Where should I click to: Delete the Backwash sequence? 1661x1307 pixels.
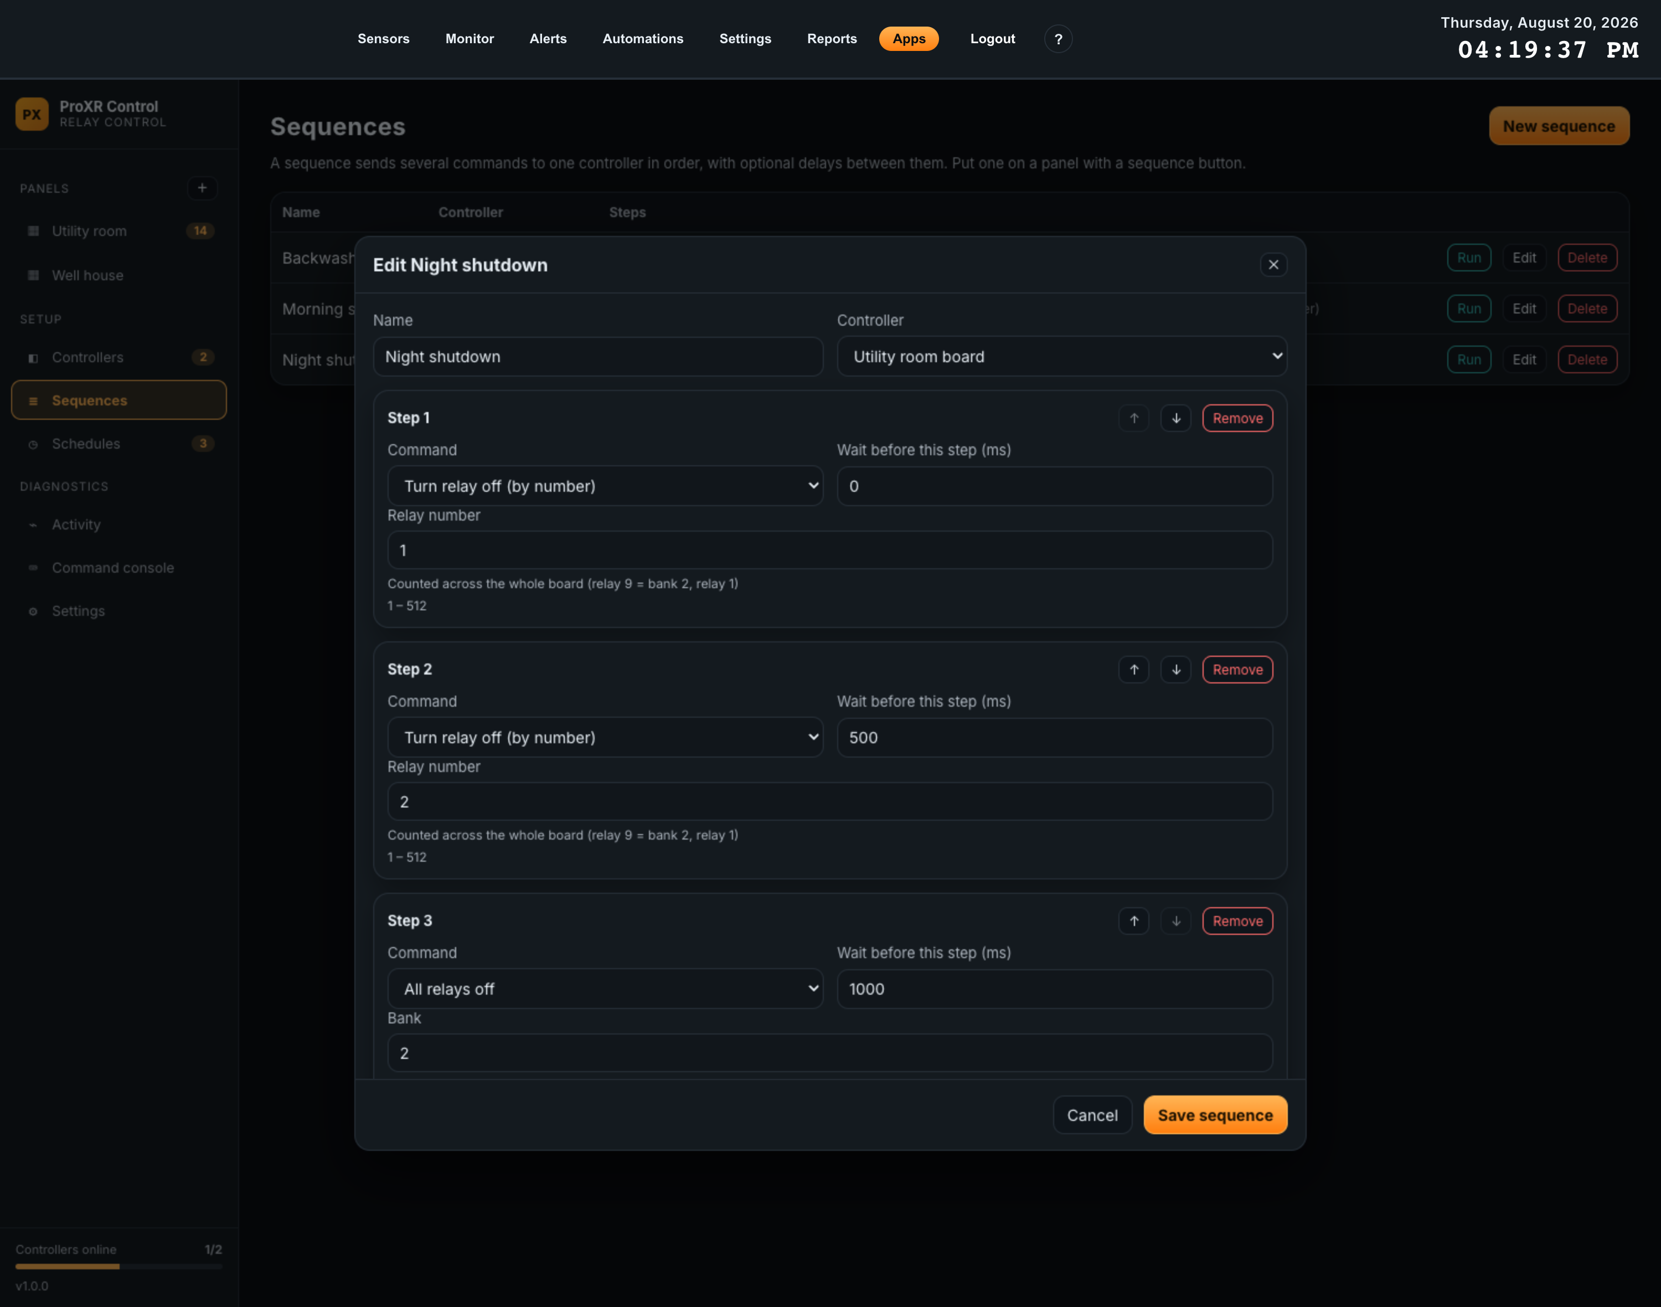[1587, 258]
